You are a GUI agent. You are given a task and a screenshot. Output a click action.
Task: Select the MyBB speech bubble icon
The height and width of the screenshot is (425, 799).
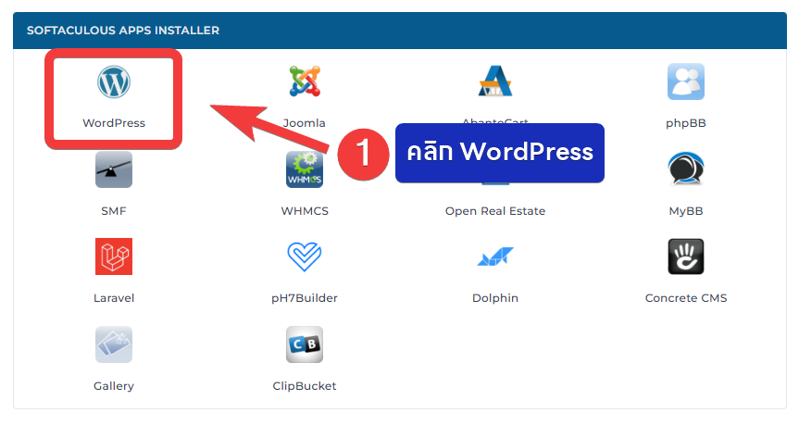(x=686, y=169)
